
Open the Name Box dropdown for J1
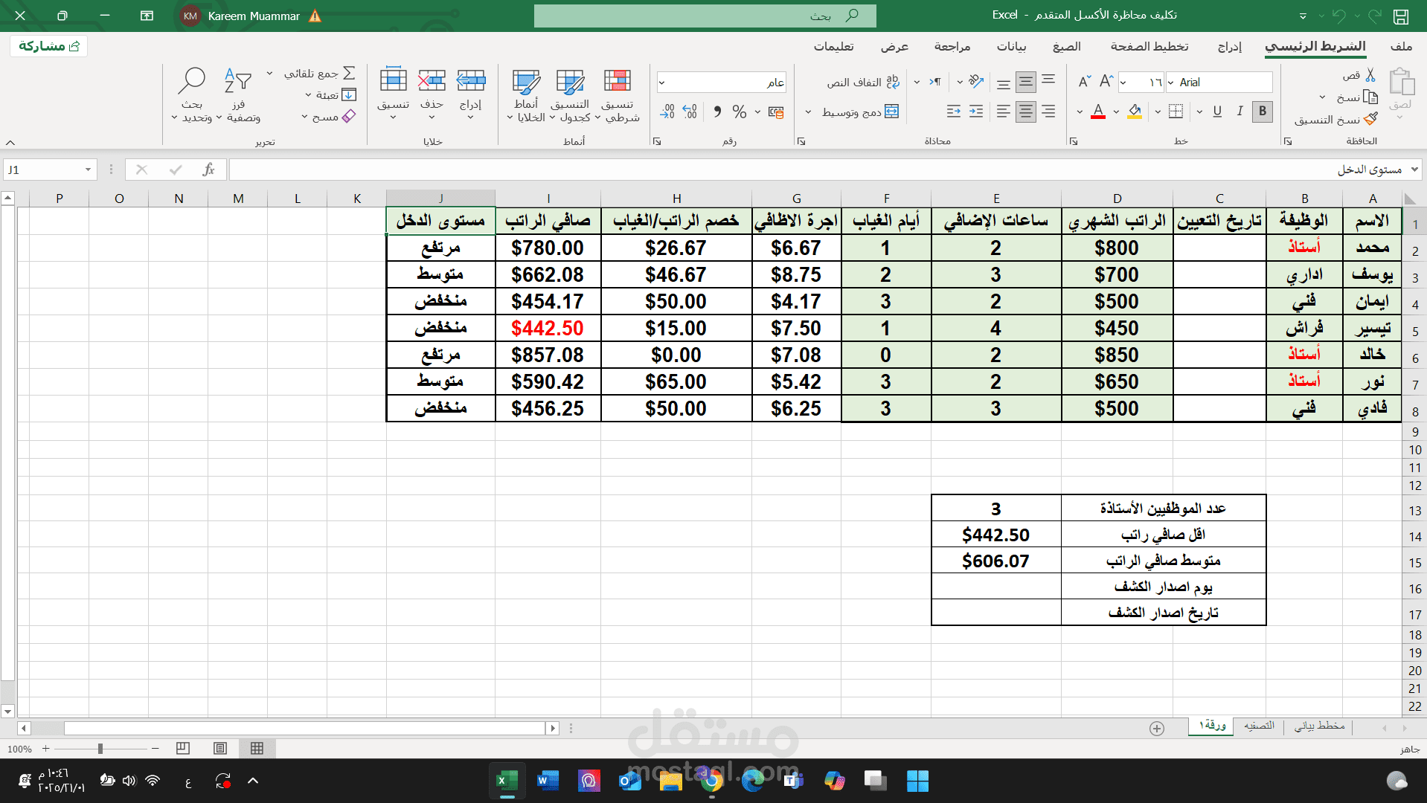click(x=88, y=170)
